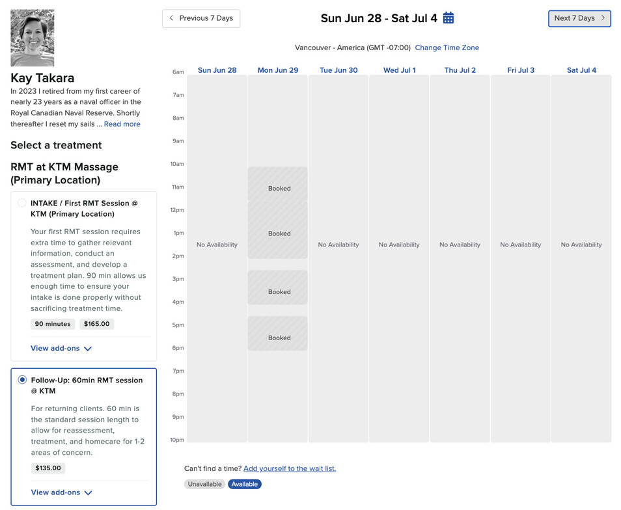Click the right chevron in Next 7 Days
Image resolution: width=621 pixels, height=510 pixels.
[603, 18]
